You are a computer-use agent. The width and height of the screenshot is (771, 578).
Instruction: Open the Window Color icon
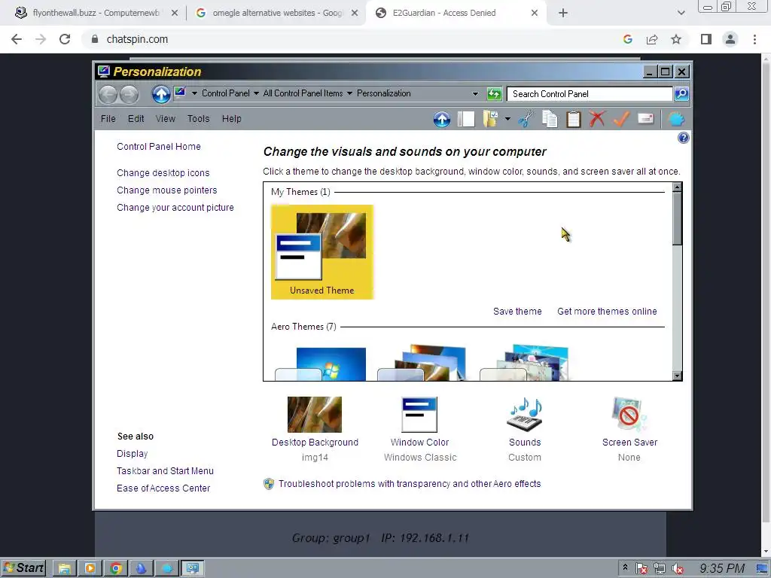[x=419, y=415]
